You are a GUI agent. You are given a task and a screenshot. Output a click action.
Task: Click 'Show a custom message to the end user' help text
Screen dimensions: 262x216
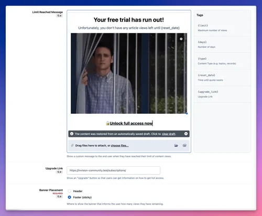119,156
